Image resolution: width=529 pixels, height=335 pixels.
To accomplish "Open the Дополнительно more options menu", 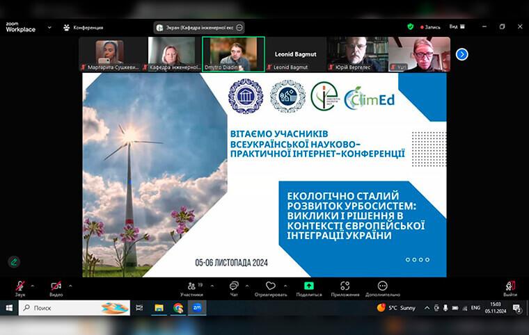I will (x=383, y=289).
